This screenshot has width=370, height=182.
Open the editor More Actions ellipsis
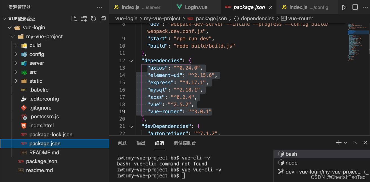365,7
